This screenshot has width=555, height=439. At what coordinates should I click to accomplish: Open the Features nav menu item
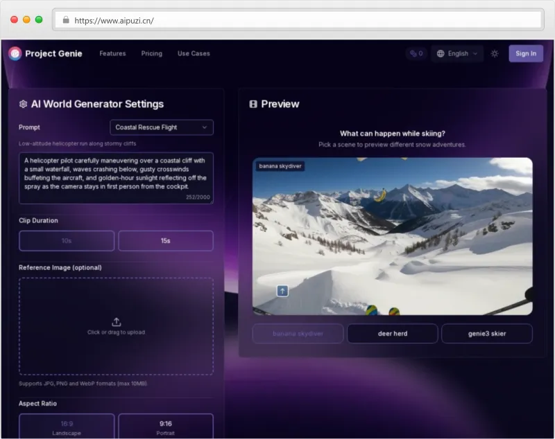112,53
